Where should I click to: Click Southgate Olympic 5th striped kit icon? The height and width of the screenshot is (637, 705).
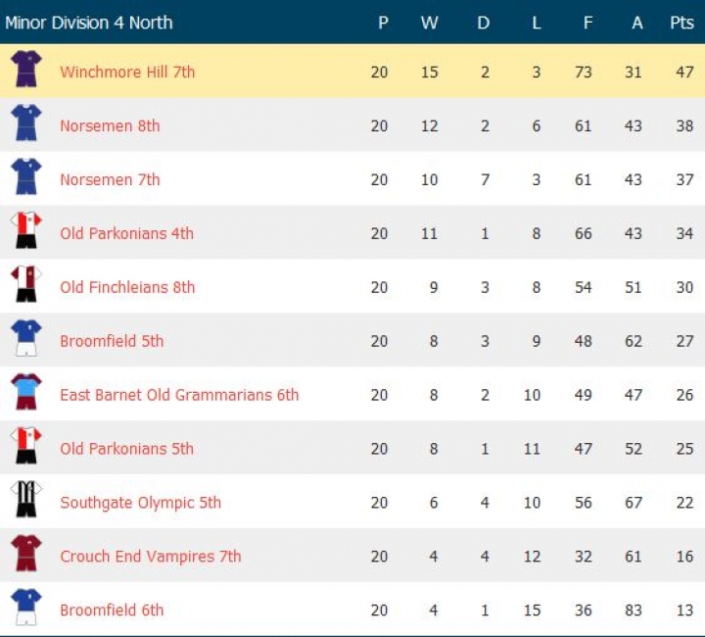click(x=26, y=502)
